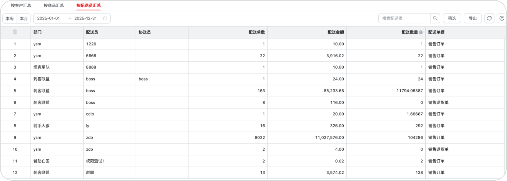Open the help question mark icon
Viewport: 507px width, 181px height.
[502, 18]
